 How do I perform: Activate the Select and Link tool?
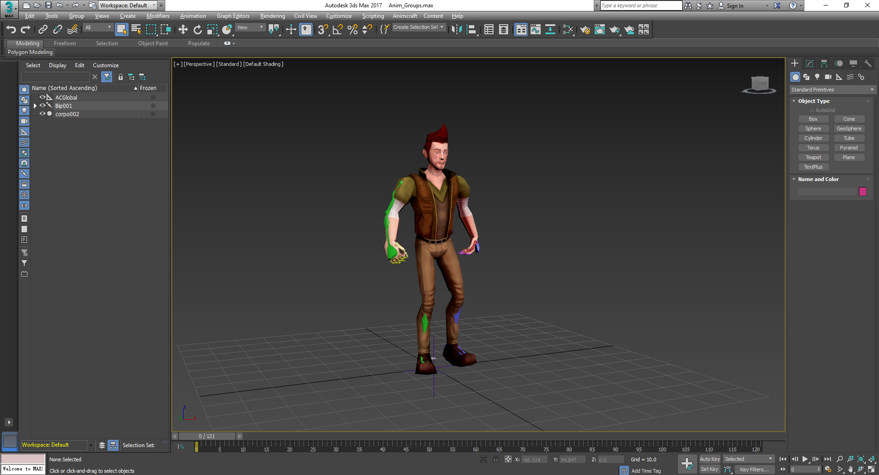coord(43,30)
